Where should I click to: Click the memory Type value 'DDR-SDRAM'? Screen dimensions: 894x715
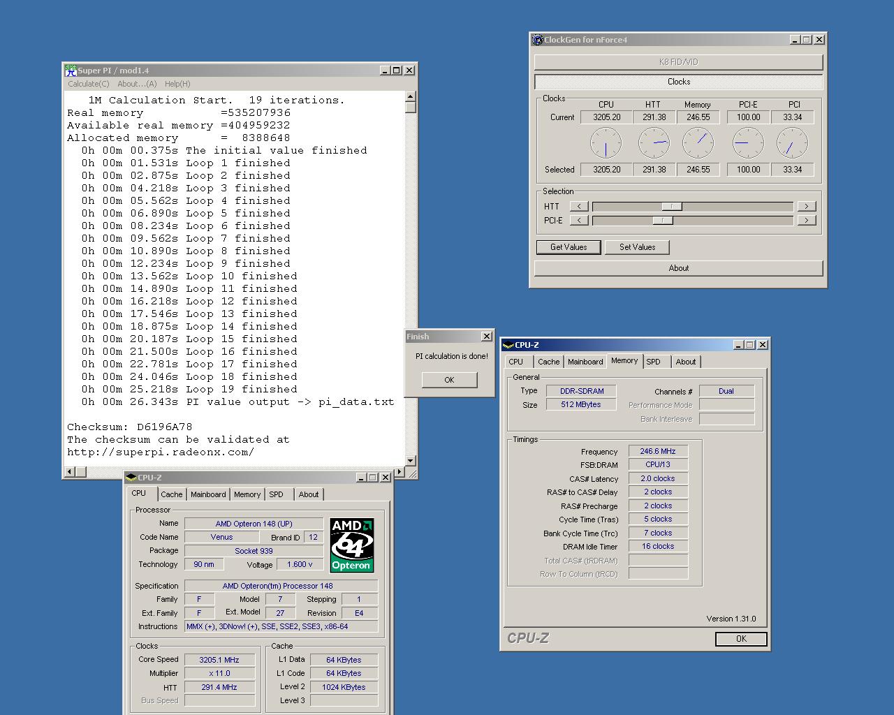click(582, 391)
